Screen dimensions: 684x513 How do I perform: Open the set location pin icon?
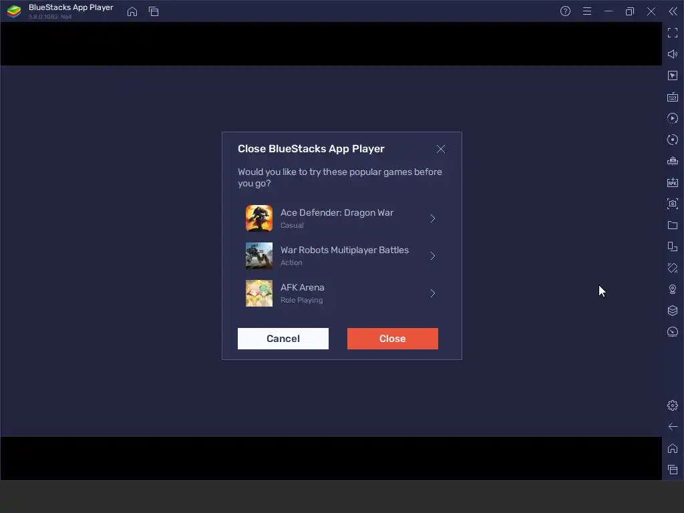tap(673, 289)
